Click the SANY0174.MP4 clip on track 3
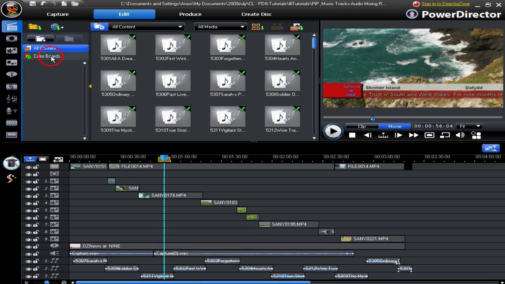 coord(170,195)
